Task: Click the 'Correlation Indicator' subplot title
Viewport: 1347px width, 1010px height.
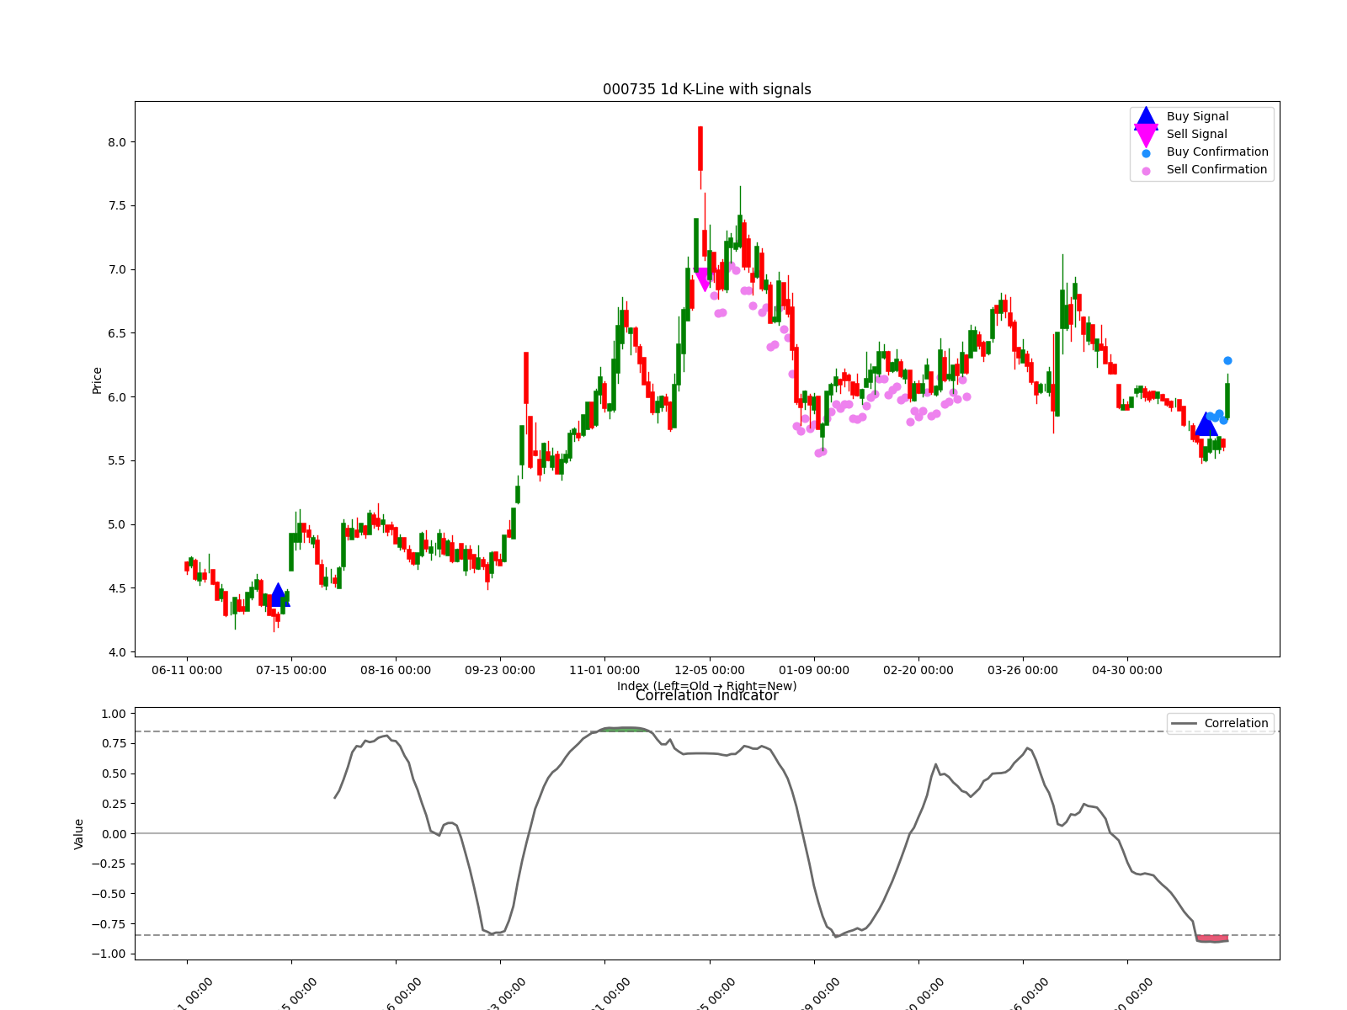Action: click(x=706, y=695)
